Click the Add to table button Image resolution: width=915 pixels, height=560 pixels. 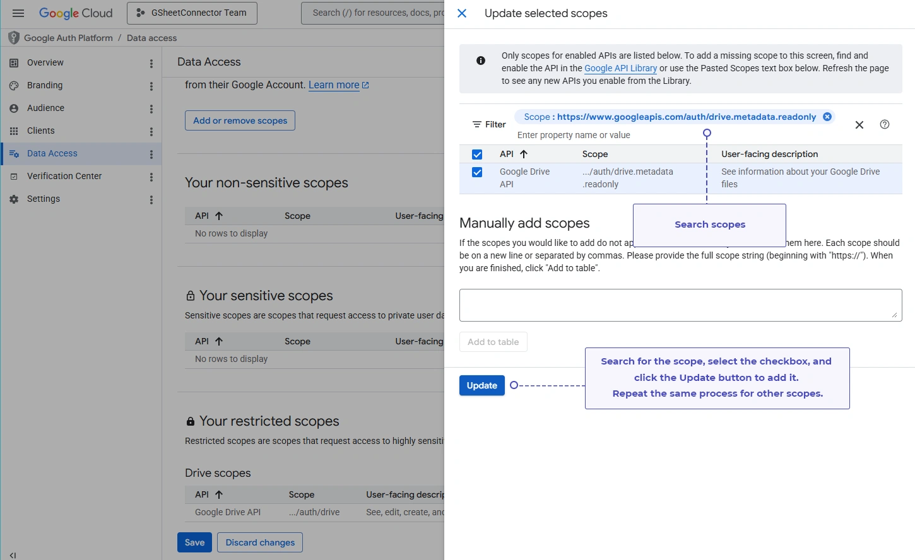[x=493, y=342]
